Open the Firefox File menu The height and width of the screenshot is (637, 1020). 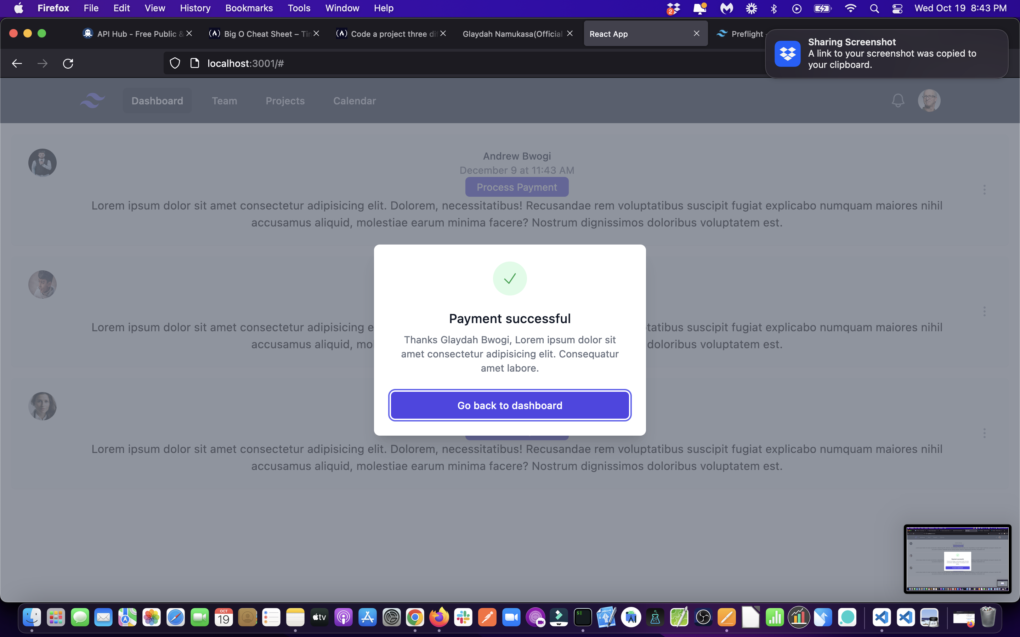[x=91, y=8]
